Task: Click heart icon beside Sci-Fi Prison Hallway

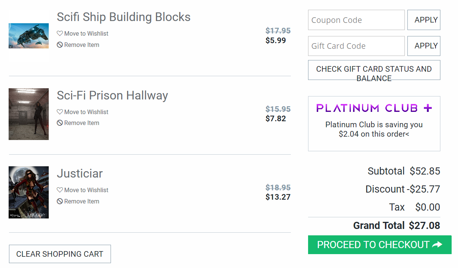Action: point(60,112)
